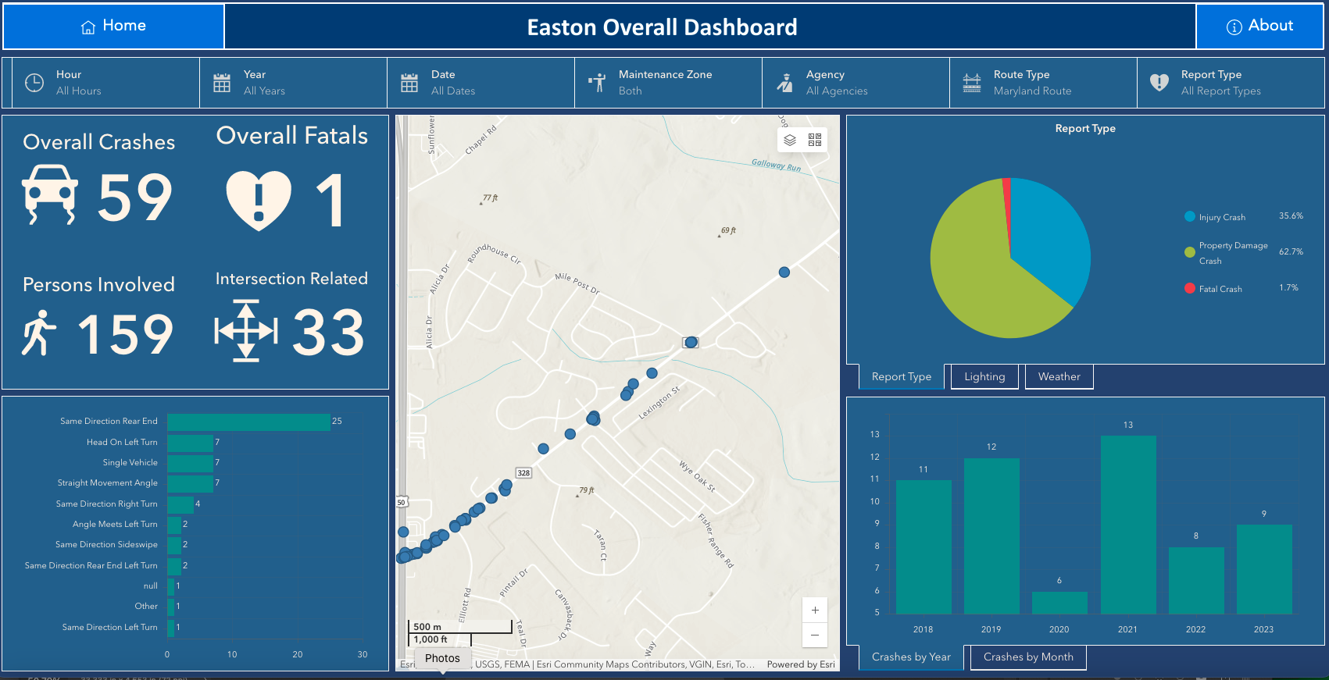
Task: Switch to the Report Type chart tab
Action: click(902, 376)
